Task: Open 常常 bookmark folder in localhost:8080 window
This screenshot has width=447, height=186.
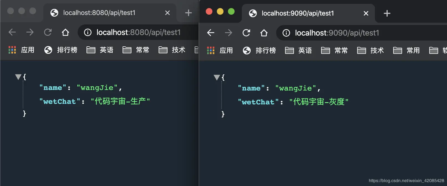Action: pyautogui.click(x=136, y=50)
